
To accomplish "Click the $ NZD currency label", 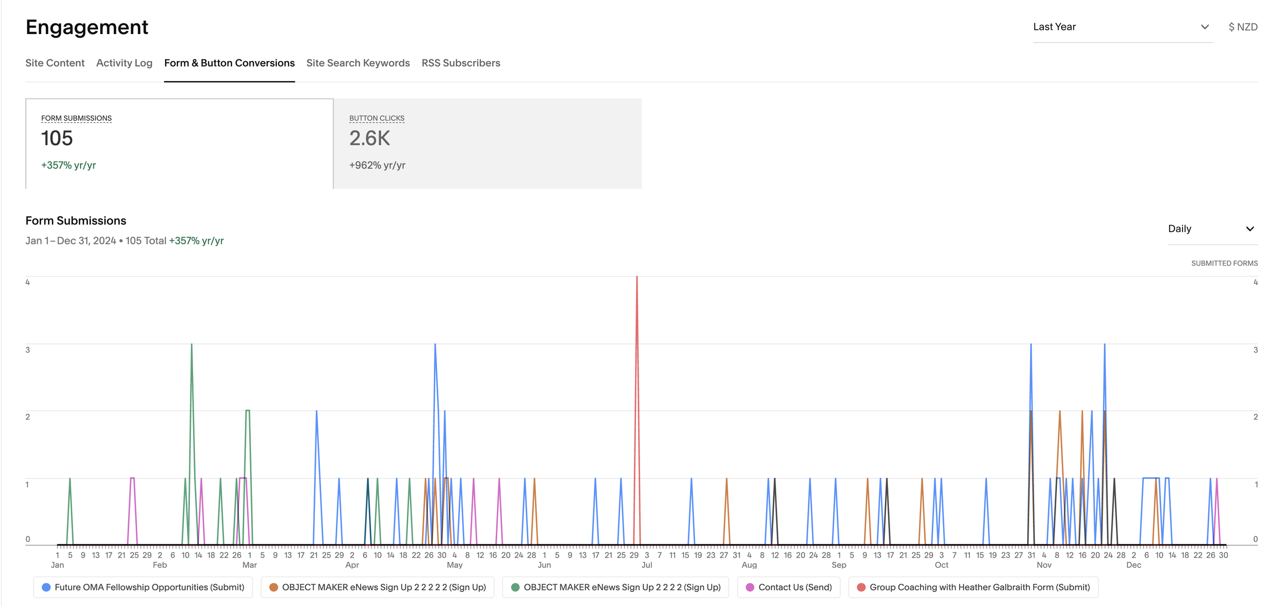I will (x=1243, y=27).
